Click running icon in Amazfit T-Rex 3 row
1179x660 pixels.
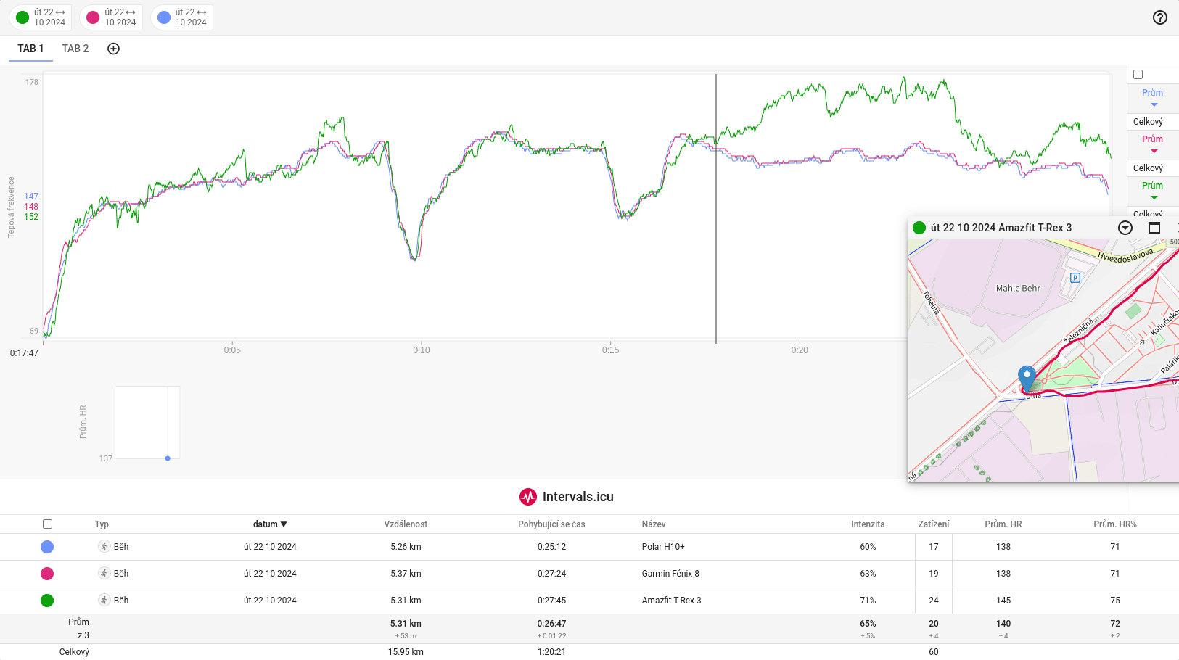click(104, 601)
